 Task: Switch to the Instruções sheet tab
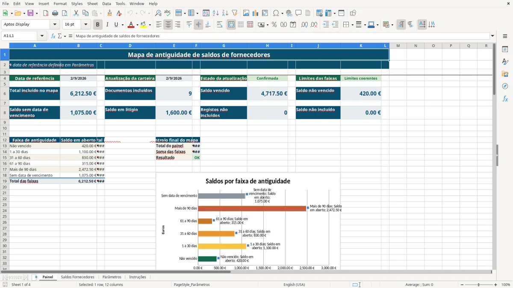tap(138, 277)
